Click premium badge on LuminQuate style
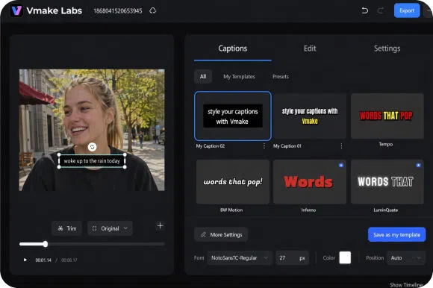The height and width of the screenshot is (288, 433). [x=418, y=165]
